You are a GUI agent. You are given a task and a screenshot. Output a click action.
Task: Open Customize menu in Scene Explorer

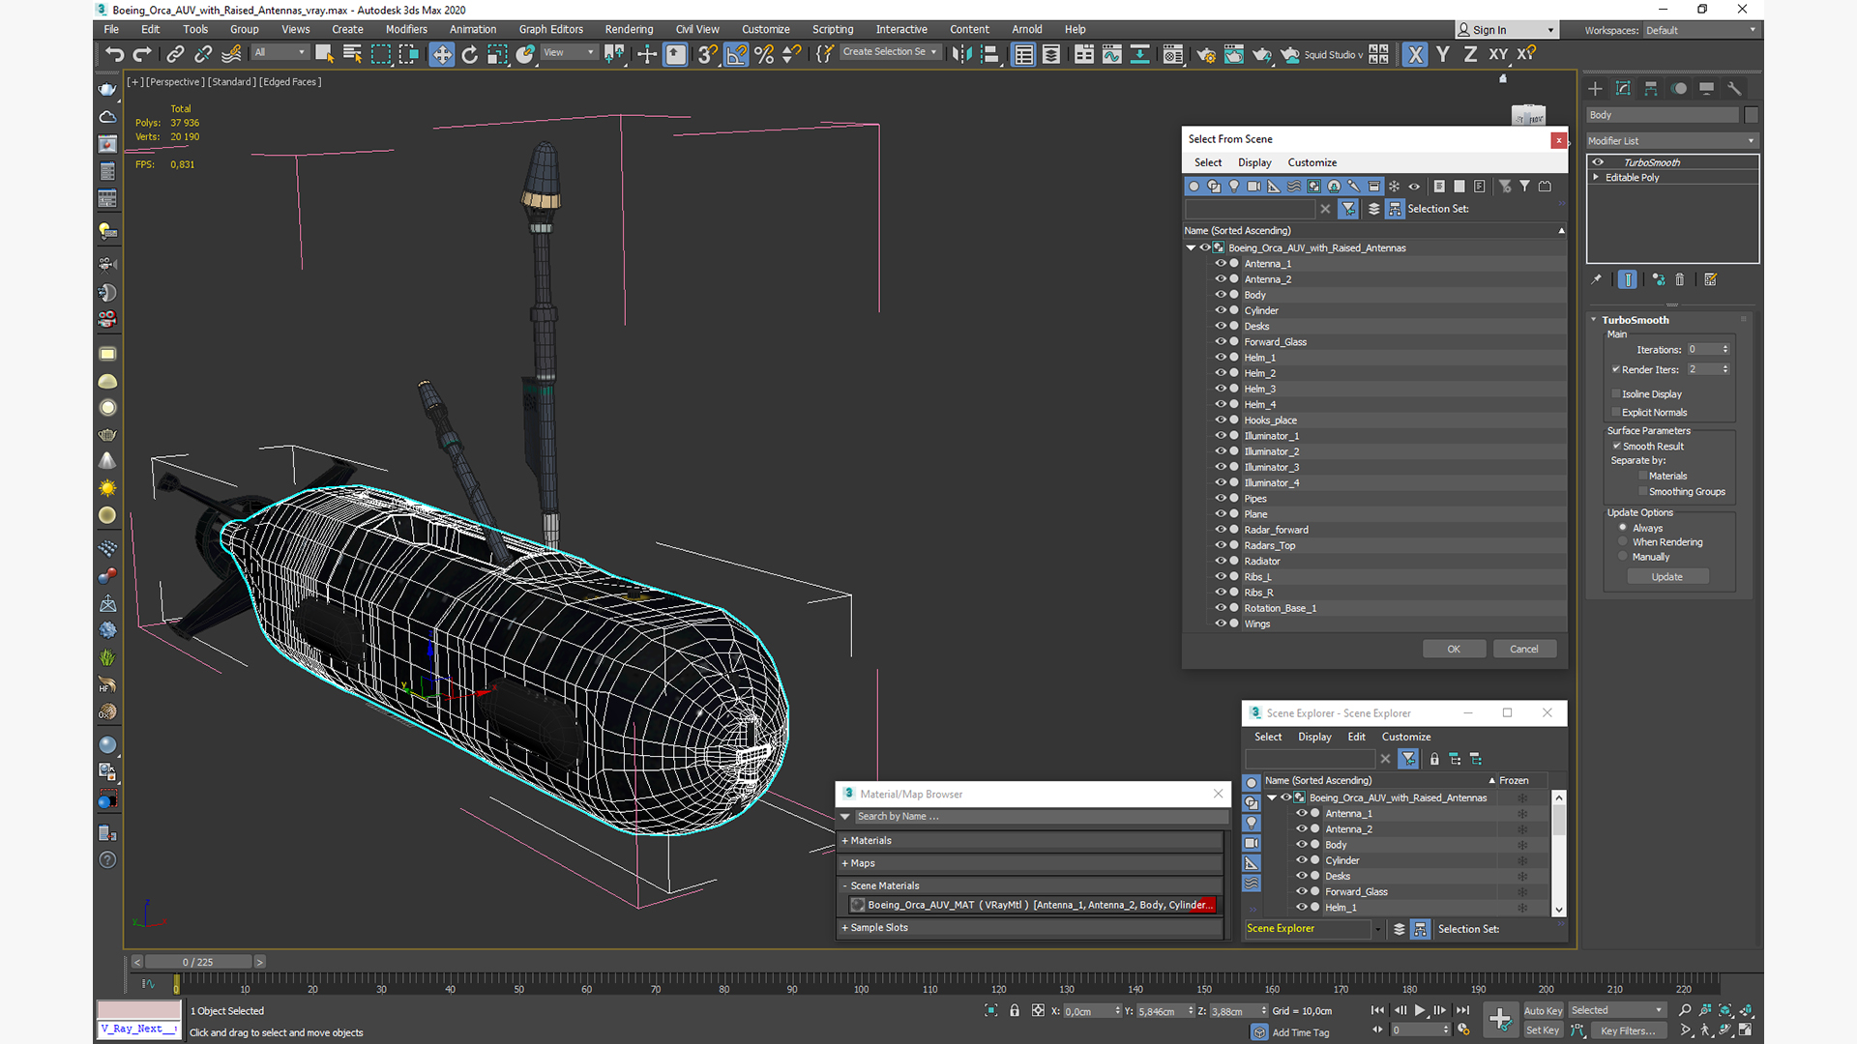coord(1405,737)
